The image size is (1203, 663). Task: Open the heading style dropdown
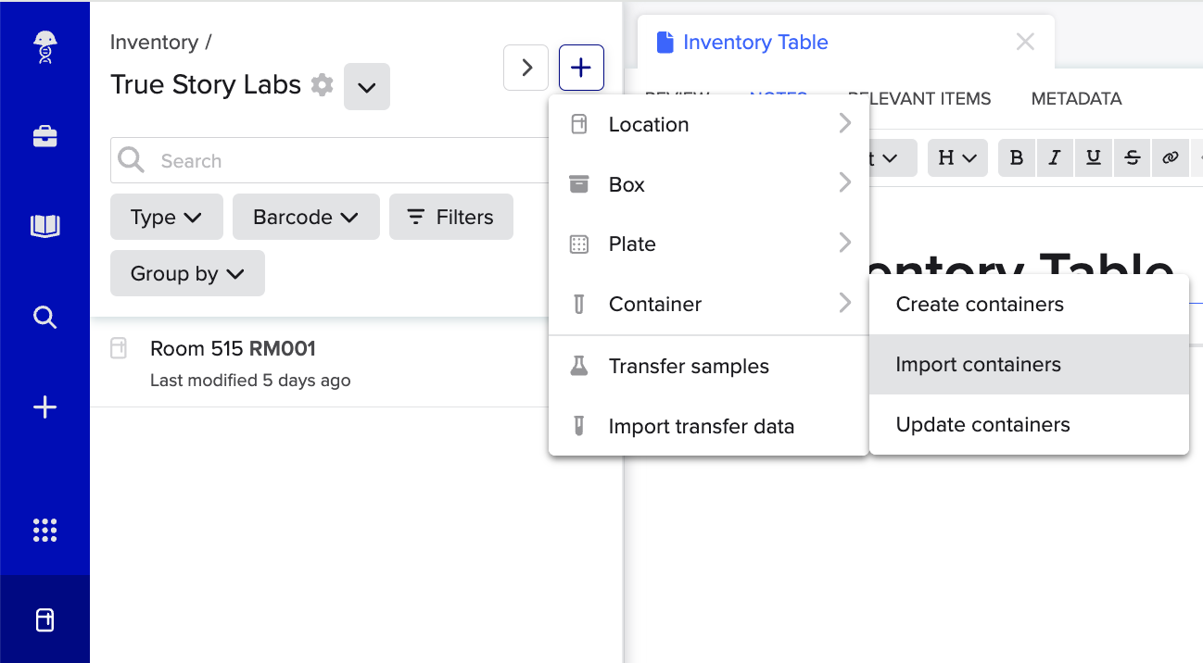click(956, 157)
